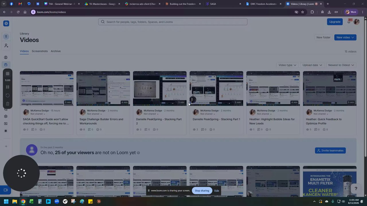This screenshot has height=206, width=367.
Task: Switch to the Screenshots tab
Action: coord(40,51)
